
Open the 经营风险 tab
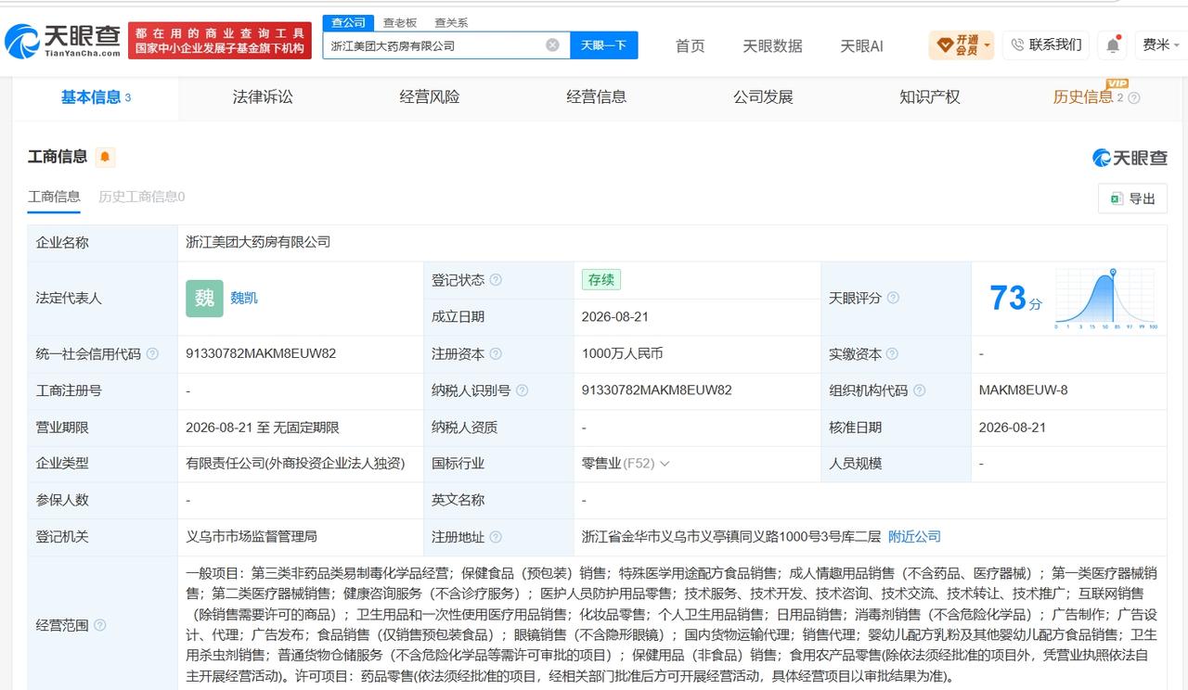tap(430, 96)
